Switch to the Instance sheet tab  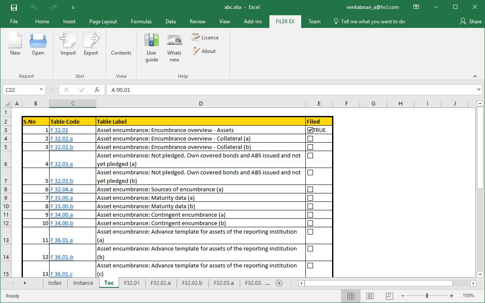(83, 283)
